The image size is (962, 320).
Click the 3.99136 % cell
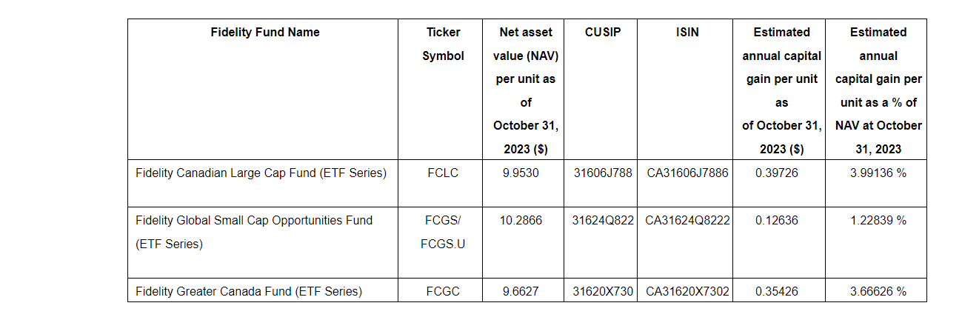click(878, 173)
